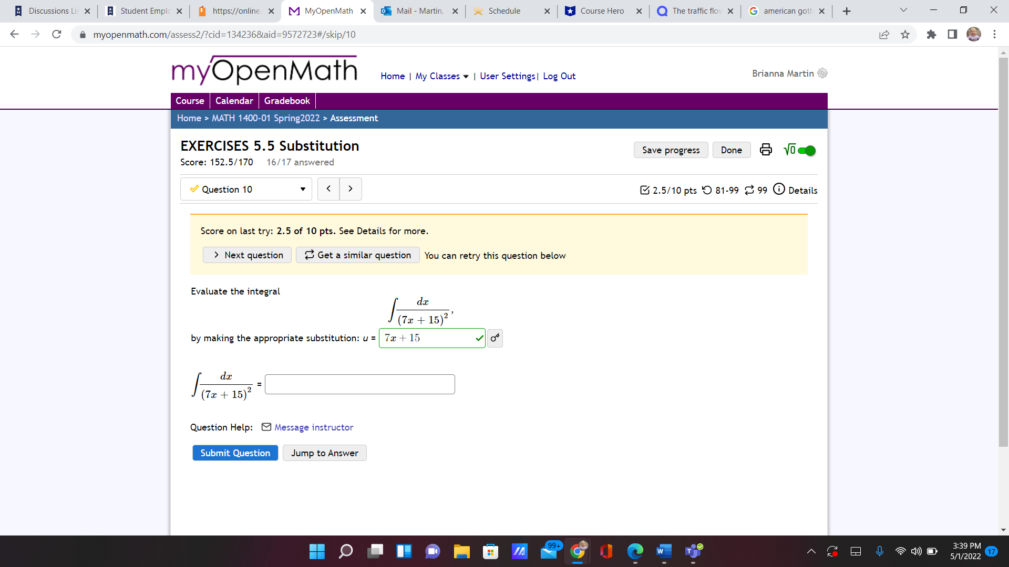This screenshot has width=1009, height=567.
Task: Disable the math equation editor toggle
Action: [806, 150]
